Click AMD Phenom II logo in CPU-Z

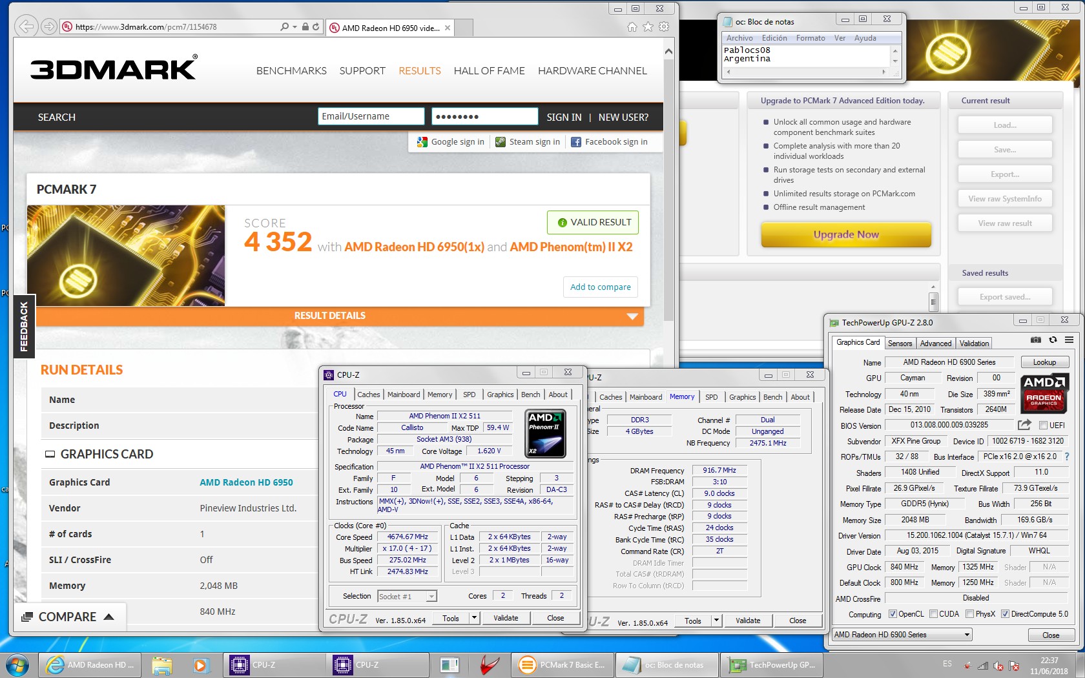coord(546,433)
